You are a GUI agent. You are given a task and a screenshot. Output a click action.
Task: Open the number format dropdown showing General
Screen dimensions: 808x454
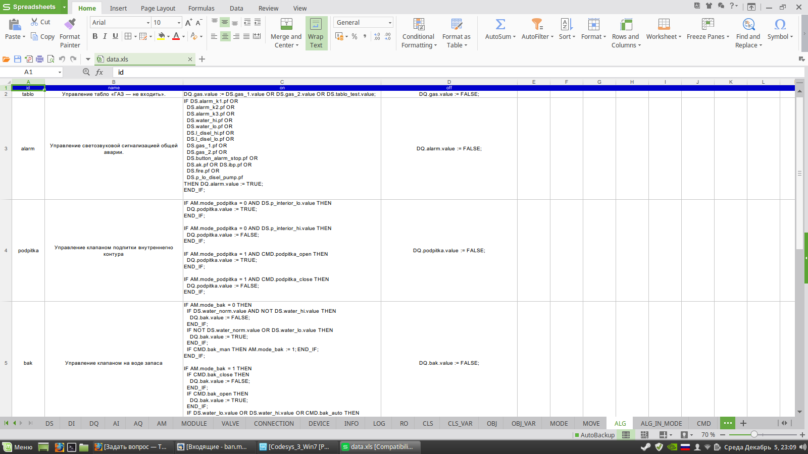point(390,23)
